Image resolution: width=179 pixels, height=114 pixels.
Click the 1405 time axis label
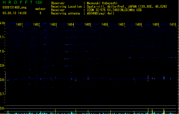coord(88,25)
